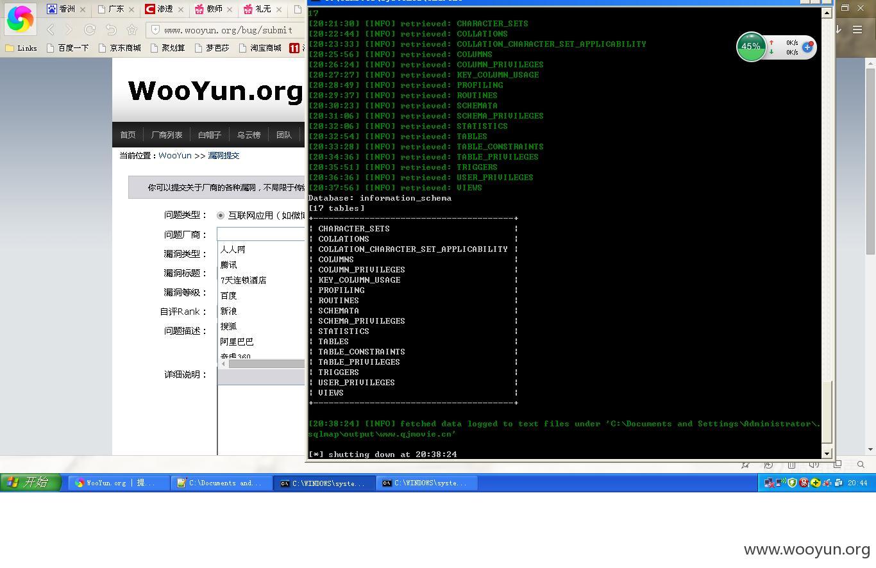Open the 百度一下 bookmark
The width and height of the screenshot is (876, 568).
click(67, 48)
